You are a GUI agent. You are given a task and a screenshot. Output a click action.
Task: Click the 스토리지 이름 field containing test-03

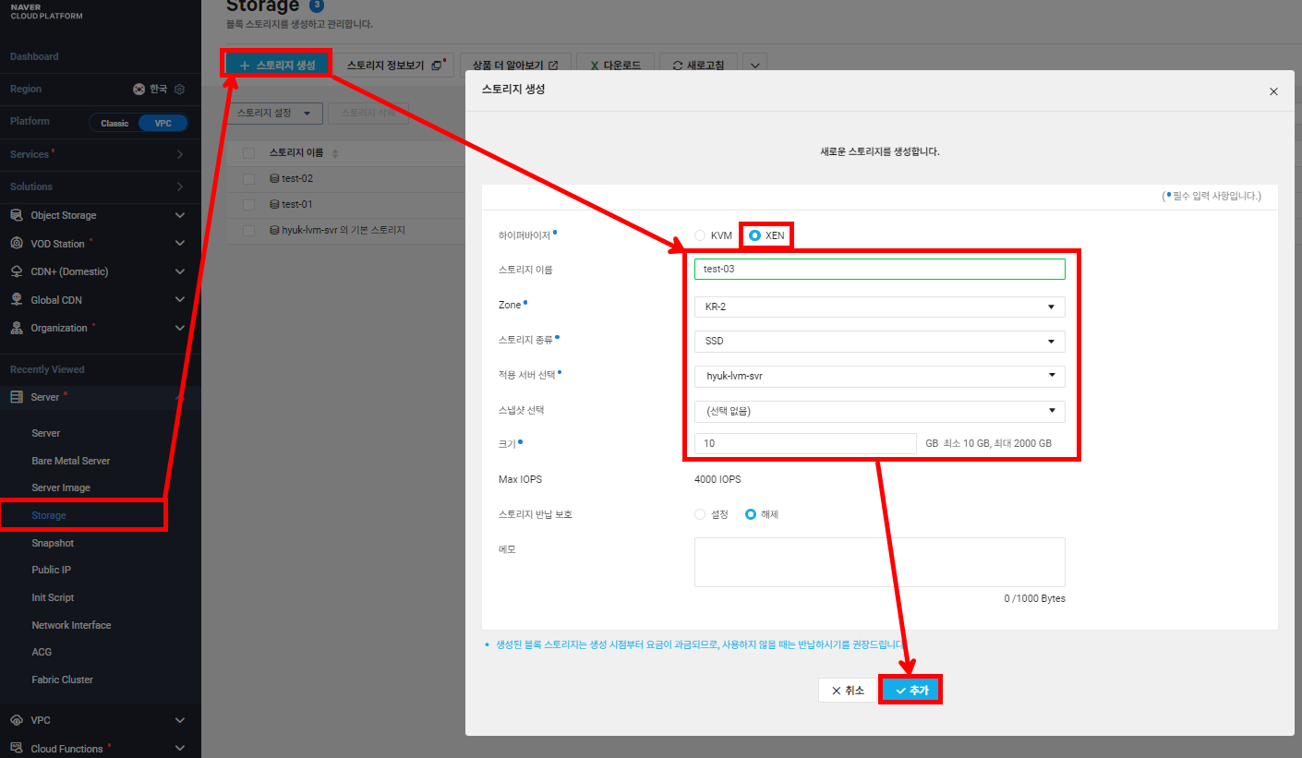(880, 269)
